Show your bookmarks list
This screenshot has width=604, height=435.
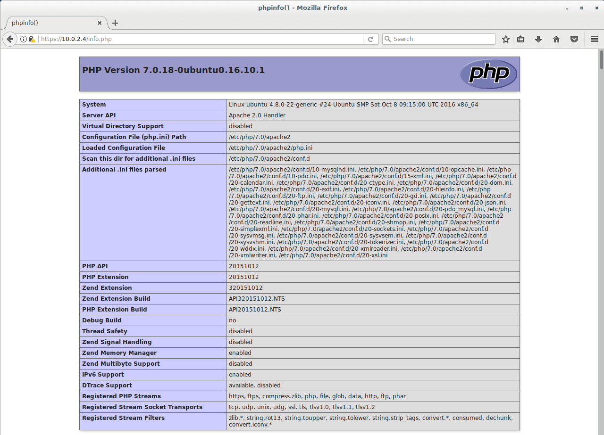(520, 39)
